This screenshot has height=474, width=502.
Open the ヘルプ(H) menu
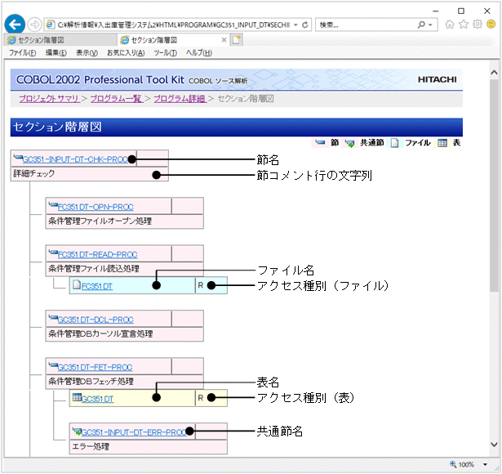tap(199, 53)
